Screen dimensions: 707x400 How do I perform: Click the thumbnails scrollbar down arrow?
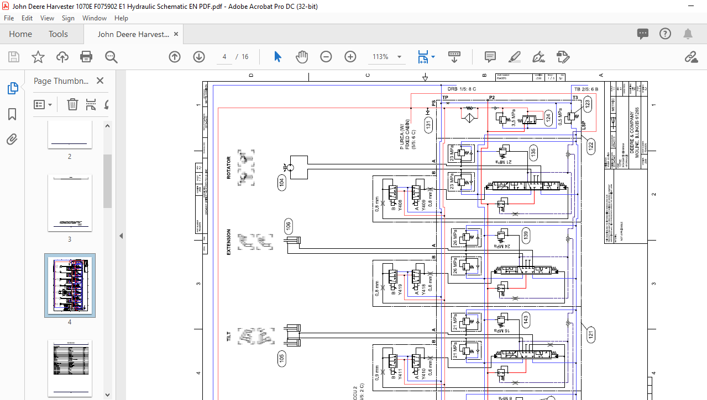click(x=107, y=394)
